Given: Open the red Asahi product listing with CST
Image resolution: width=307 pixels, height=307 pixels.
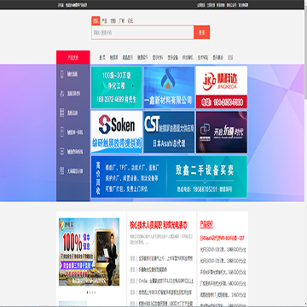Looking at the screenshot, I should tap(223, 238).
